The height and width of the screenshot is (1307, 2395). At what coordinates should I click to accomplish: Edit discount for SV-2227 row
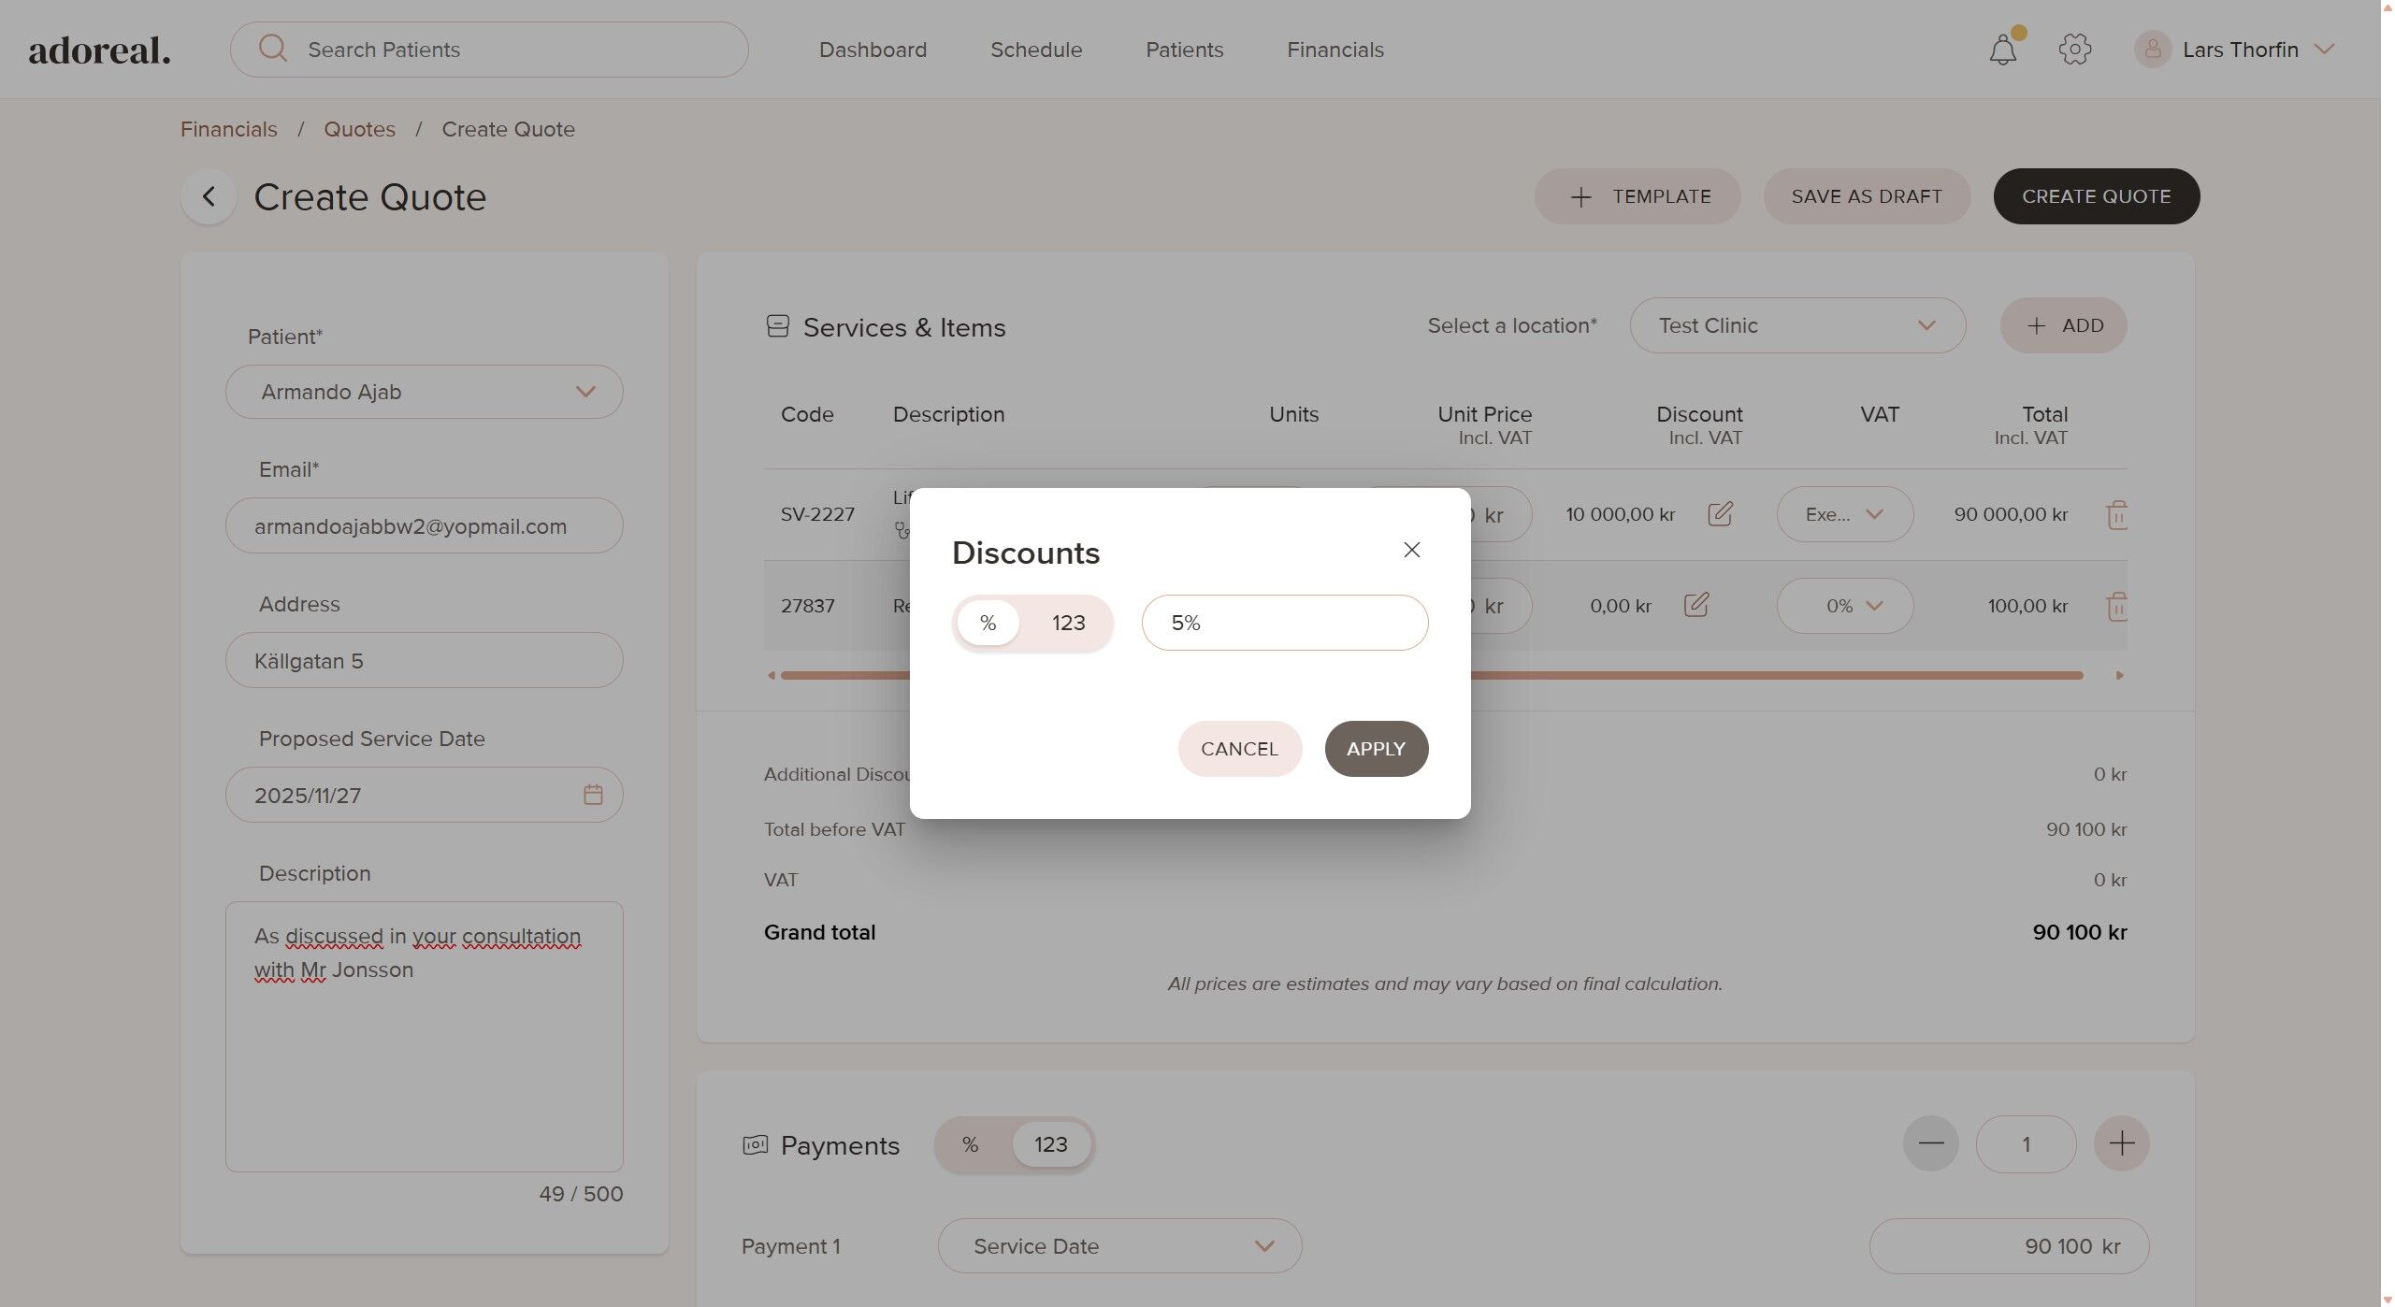[x=1720, y=514]
